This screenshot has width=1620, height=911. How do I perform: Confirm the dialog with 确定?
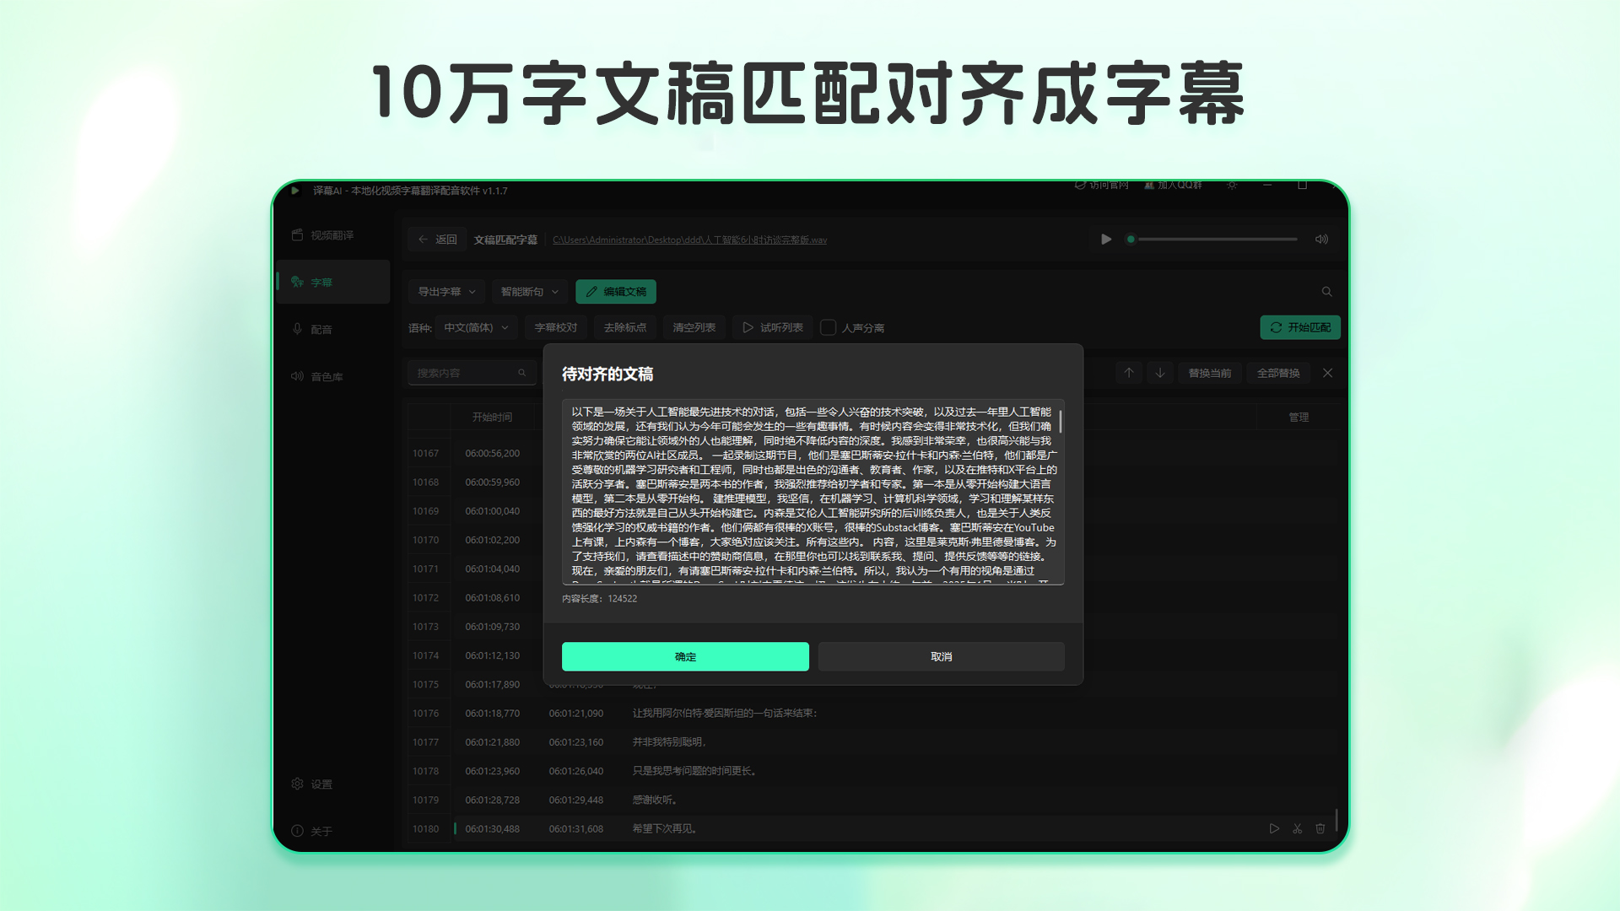[685, 657]
